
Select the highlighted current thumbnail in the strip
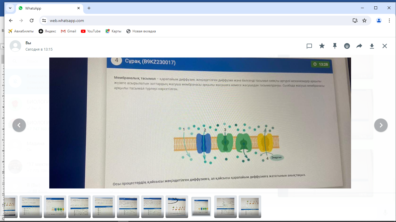point(201,207)
